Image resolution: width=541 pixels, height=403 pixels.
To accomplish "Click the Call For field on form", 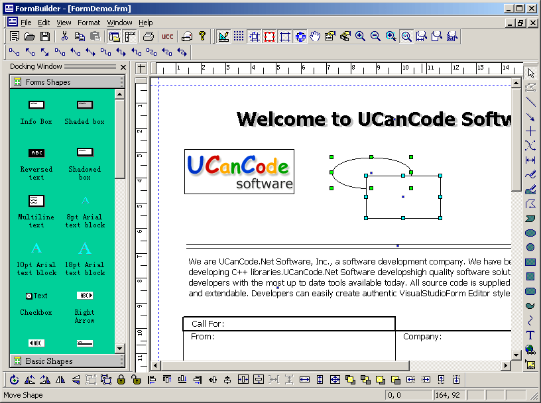I will click(x=289, y=323).
